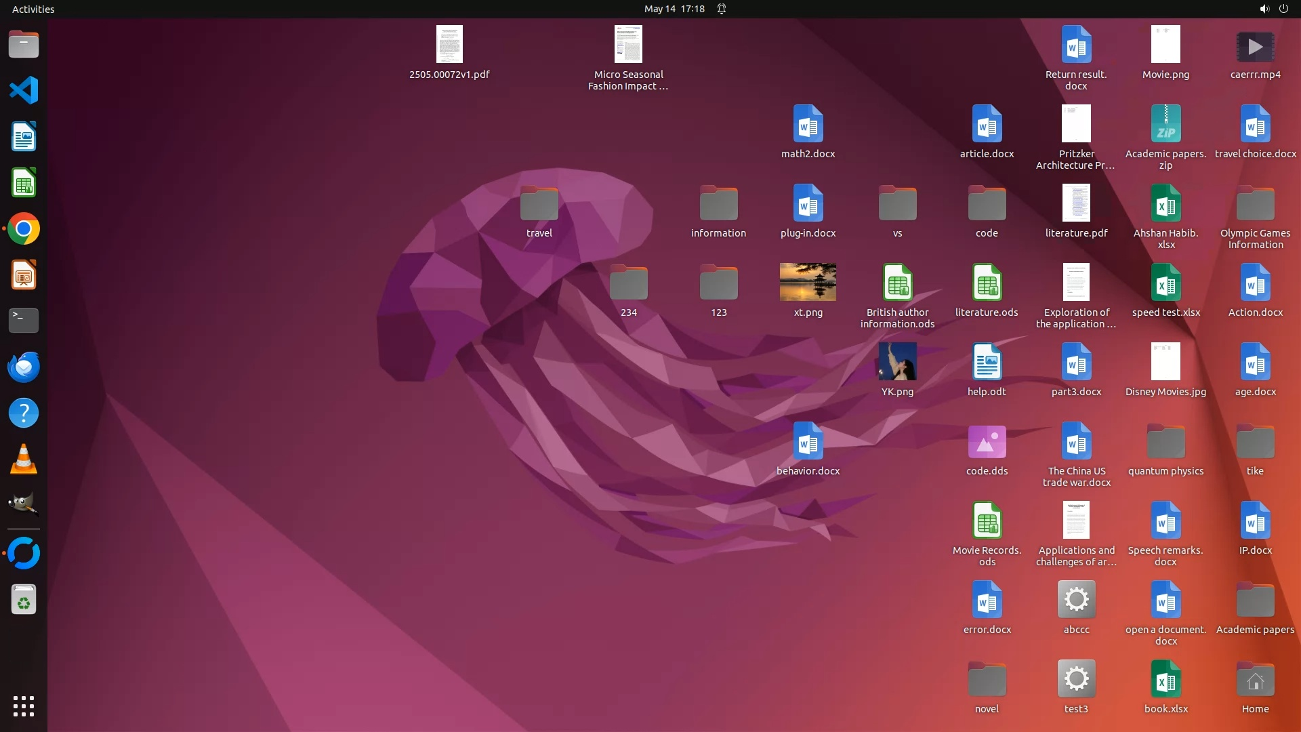Viewport: 1301px width, 732px height.
Task: Open LibreOffice Impress from dock
Action: [x=24, y=275]
